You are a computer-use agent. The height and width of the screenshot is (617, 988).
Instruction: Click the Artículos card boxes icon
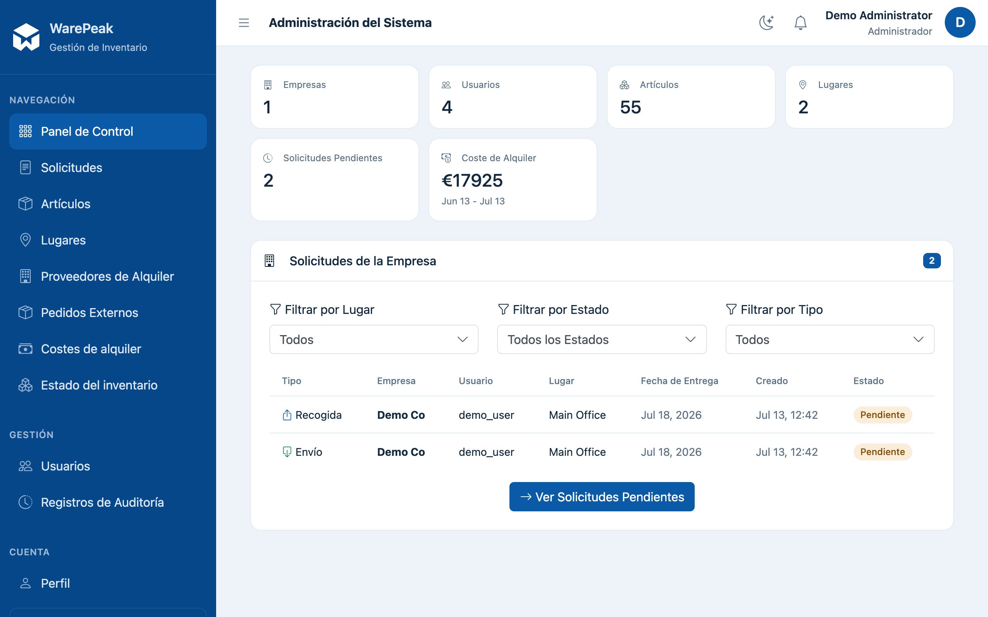(x=624, y=85)
